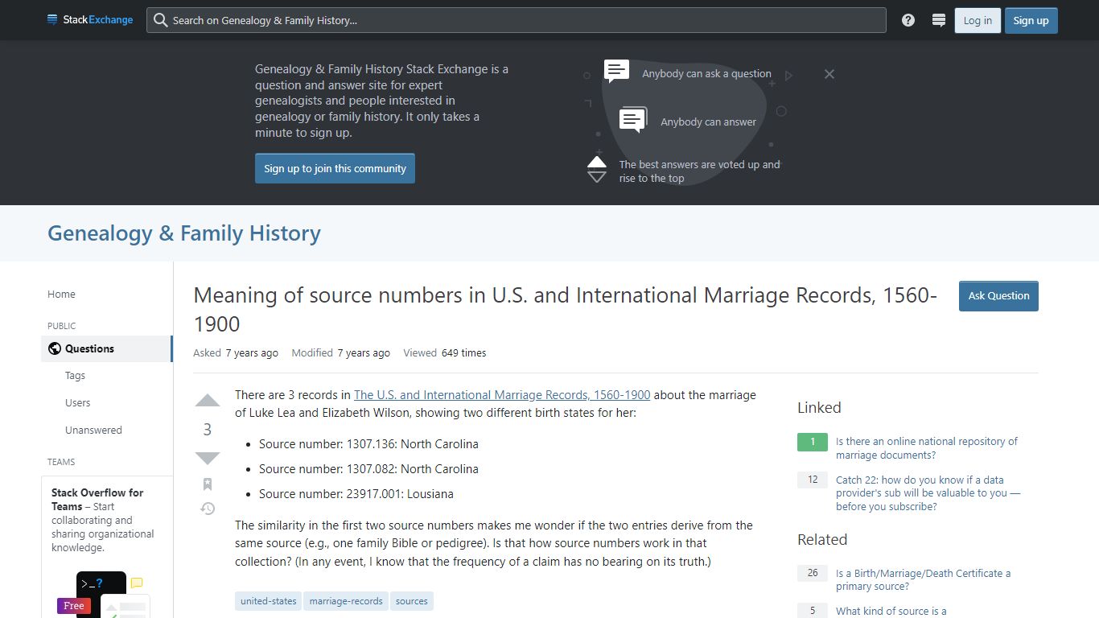
Task: Click 'Source number: 1307.082: North Carolina' text
Action: coord(368,469)
